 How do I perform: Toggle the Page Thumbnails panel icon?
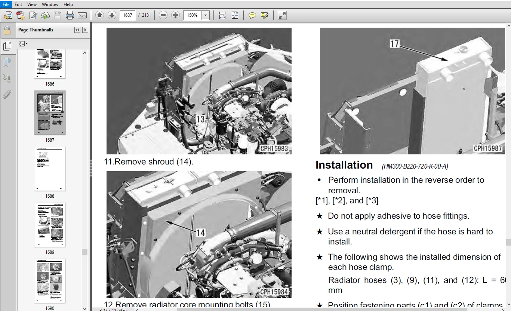(x=7, y=46)
